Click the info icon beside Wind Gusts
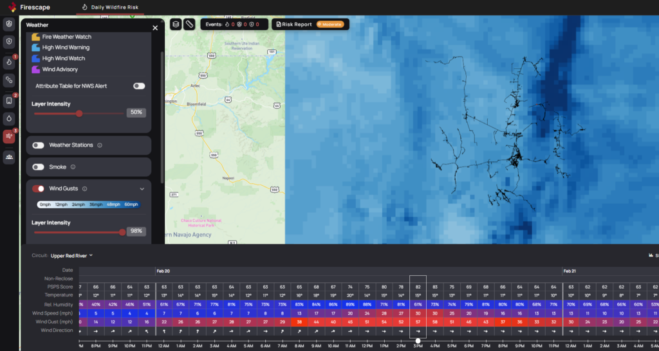This screenshot has width=659, height=351. pyautogui.click(x=84, y=188)
